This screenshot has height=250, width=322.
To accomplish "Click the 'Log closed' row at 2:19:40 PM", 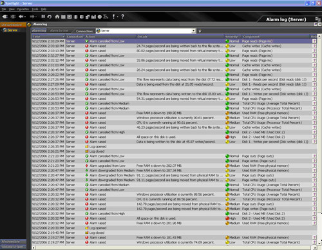I will pyautogui.click(x=174, y=233).
